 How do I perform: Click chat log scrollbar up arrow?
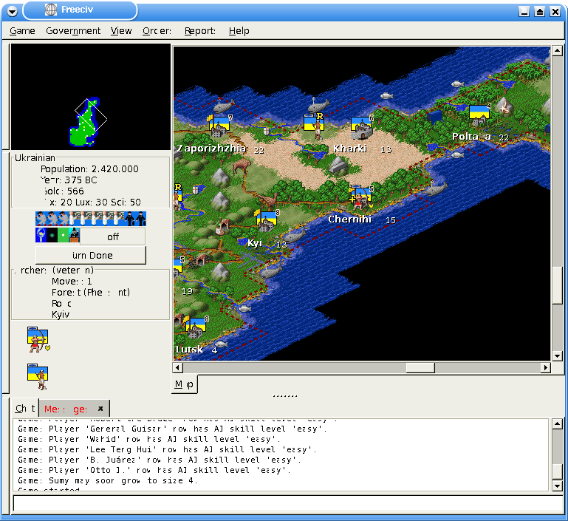coord(558,424)
